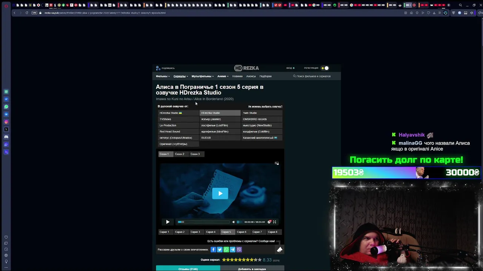Select the OMSKBIRD records voiceover
The height and width of the screenshot is (271, 483).
pyautogui.click(x=262, y=119)
